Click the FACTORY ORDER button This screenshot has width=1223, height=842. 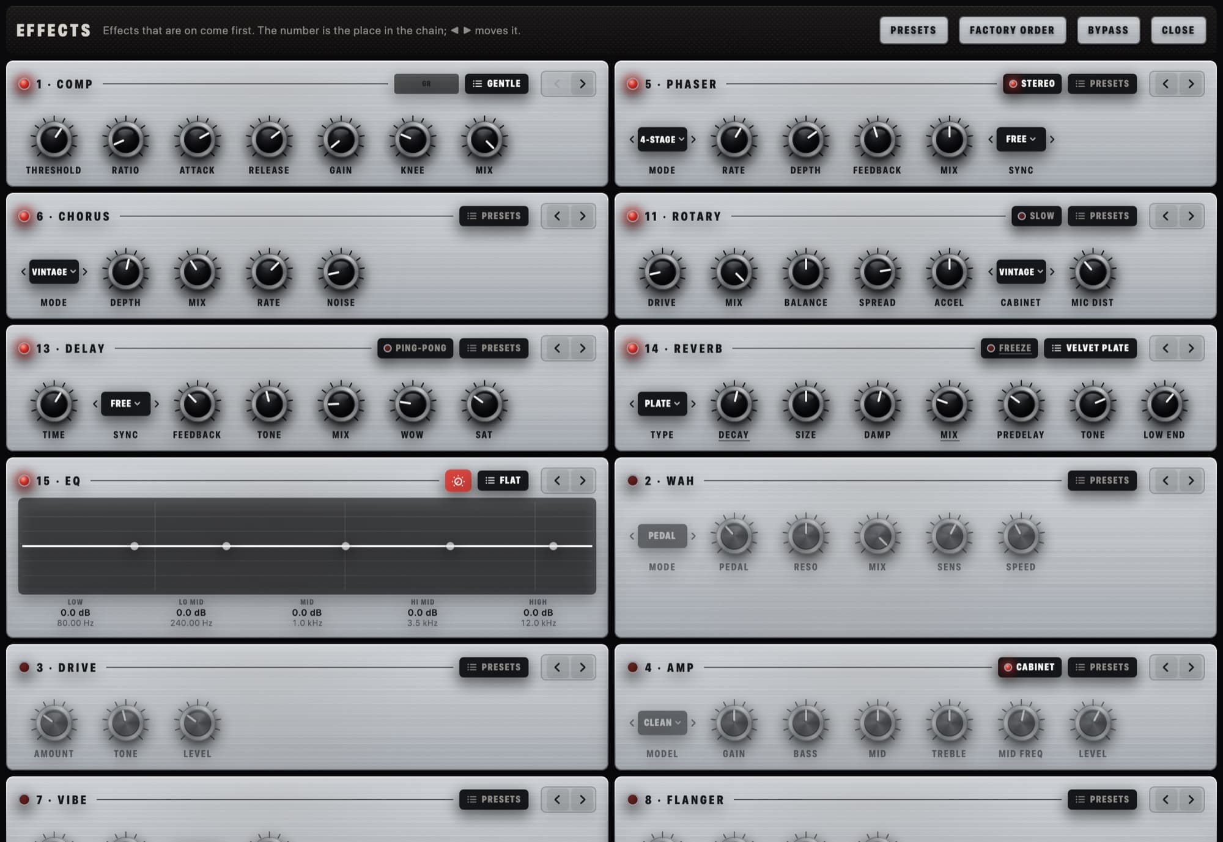(1012, 31)
